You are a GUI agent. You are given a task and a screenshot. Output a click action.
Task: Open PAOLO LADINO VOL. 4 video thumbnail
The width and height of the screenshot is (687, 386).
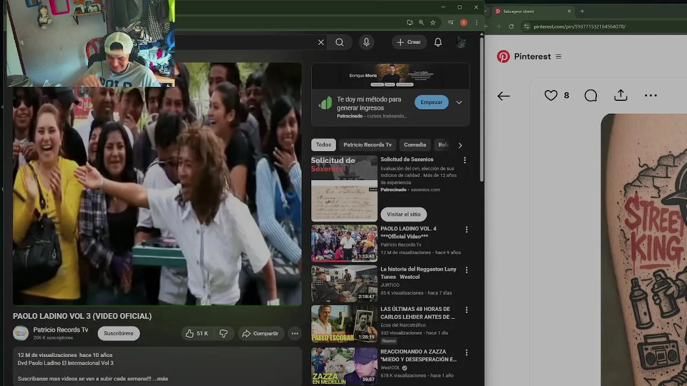[x=344, y=243]
